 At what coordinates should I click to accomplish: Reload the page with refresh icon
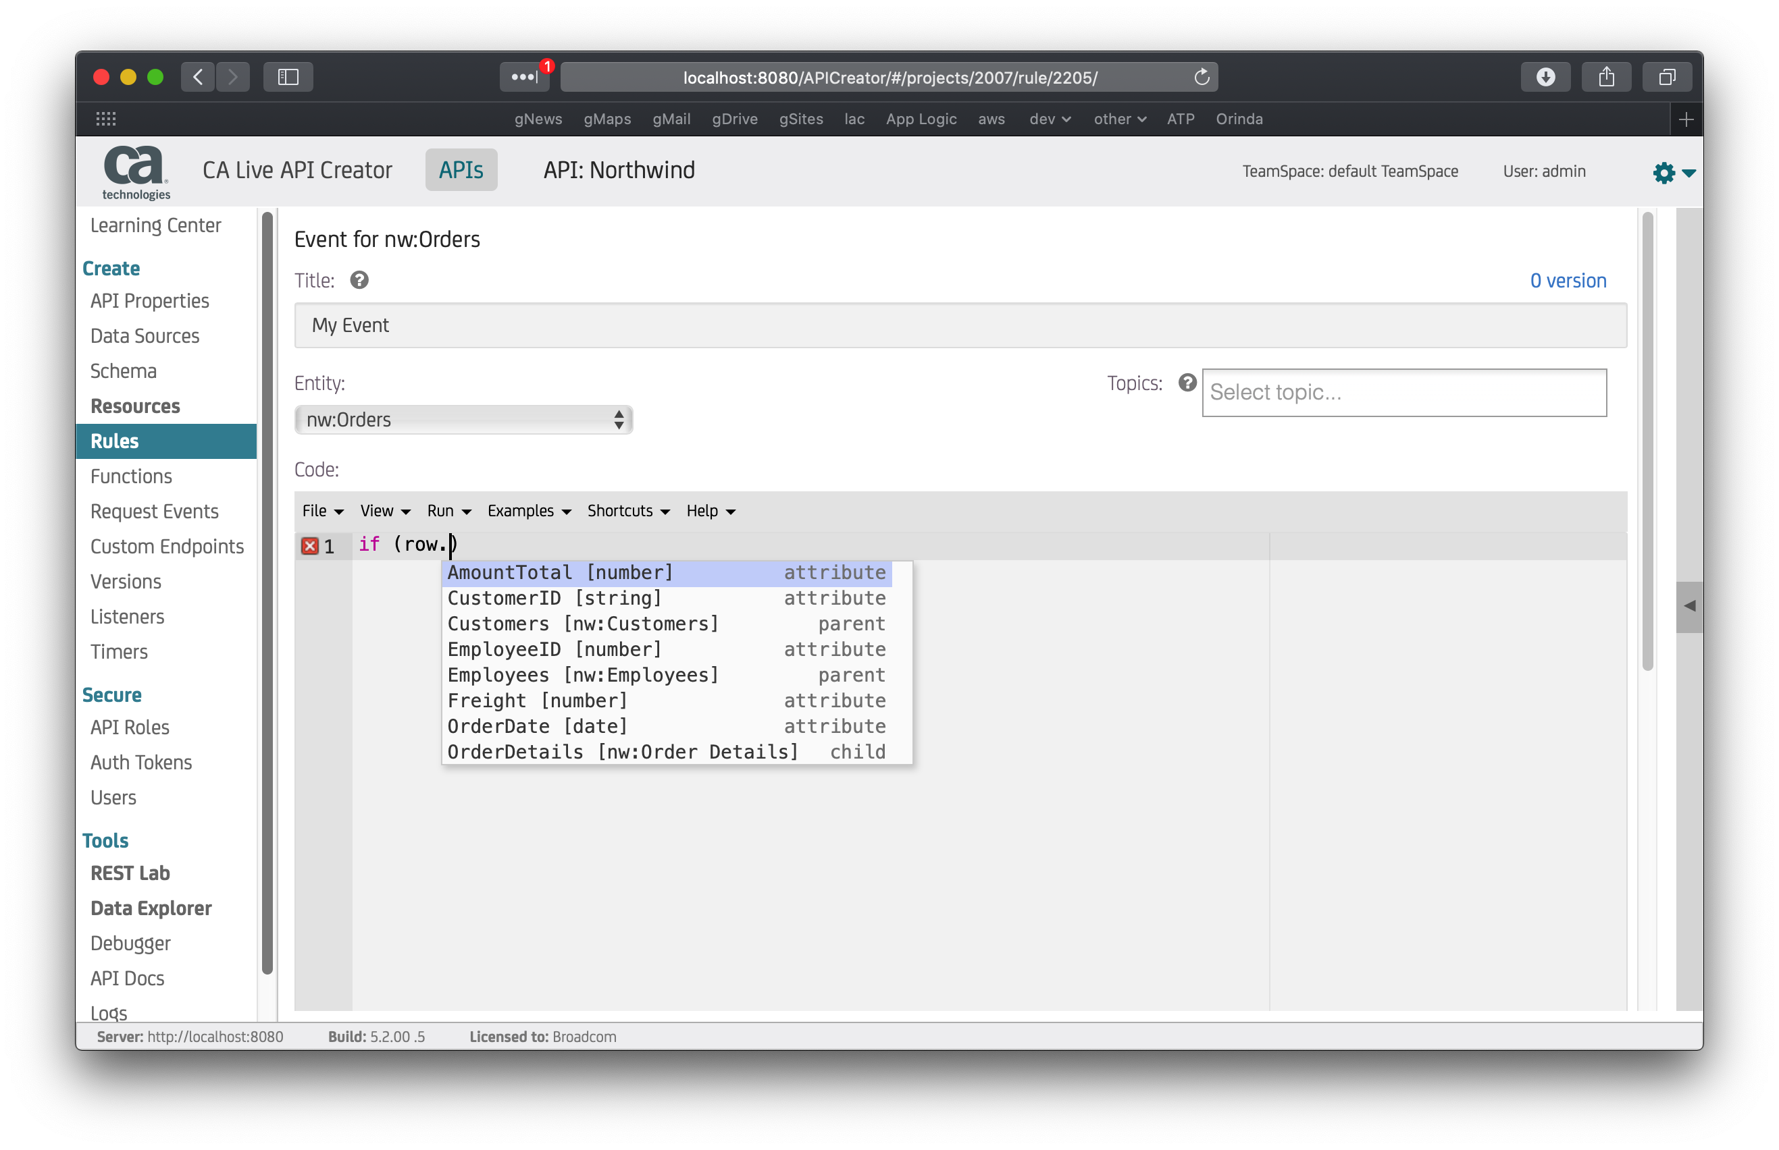tap(1201, 77)
